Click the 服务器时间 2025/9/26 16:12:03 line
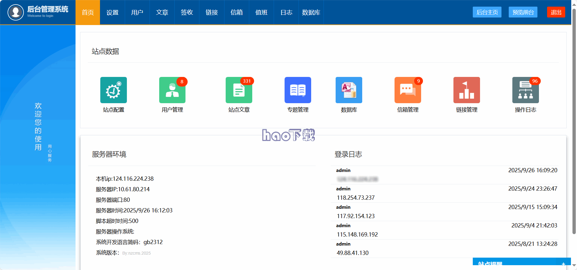Screen dimensions: 577x270 (134, 210)
